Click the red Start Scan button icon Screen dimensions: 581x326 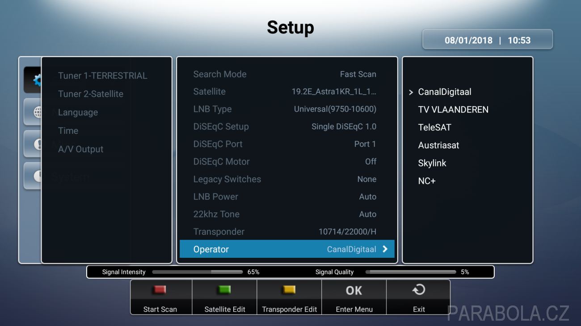click(160, 290)
